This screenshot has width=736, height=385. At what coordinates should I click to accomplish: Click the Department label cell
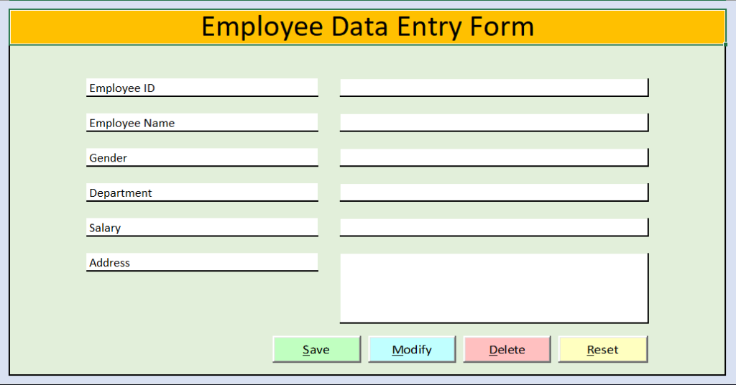tap(202, 192)
